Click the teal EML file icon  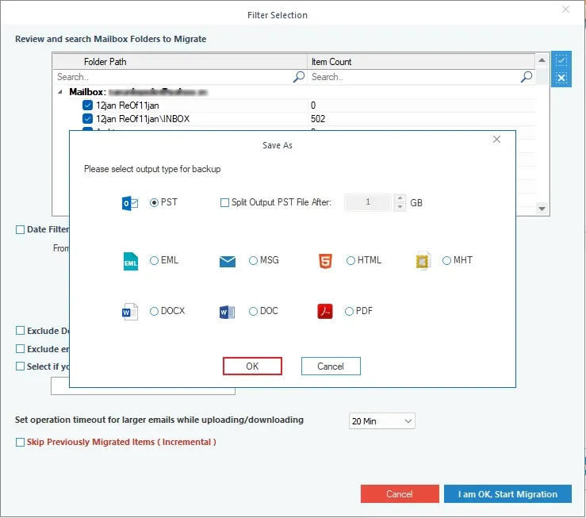[x=130, y=261]
